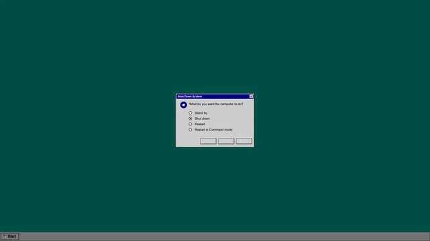This screenshot has width=430, height=241.
Task: Select the Restart radio option
Action: pos(190,125)
